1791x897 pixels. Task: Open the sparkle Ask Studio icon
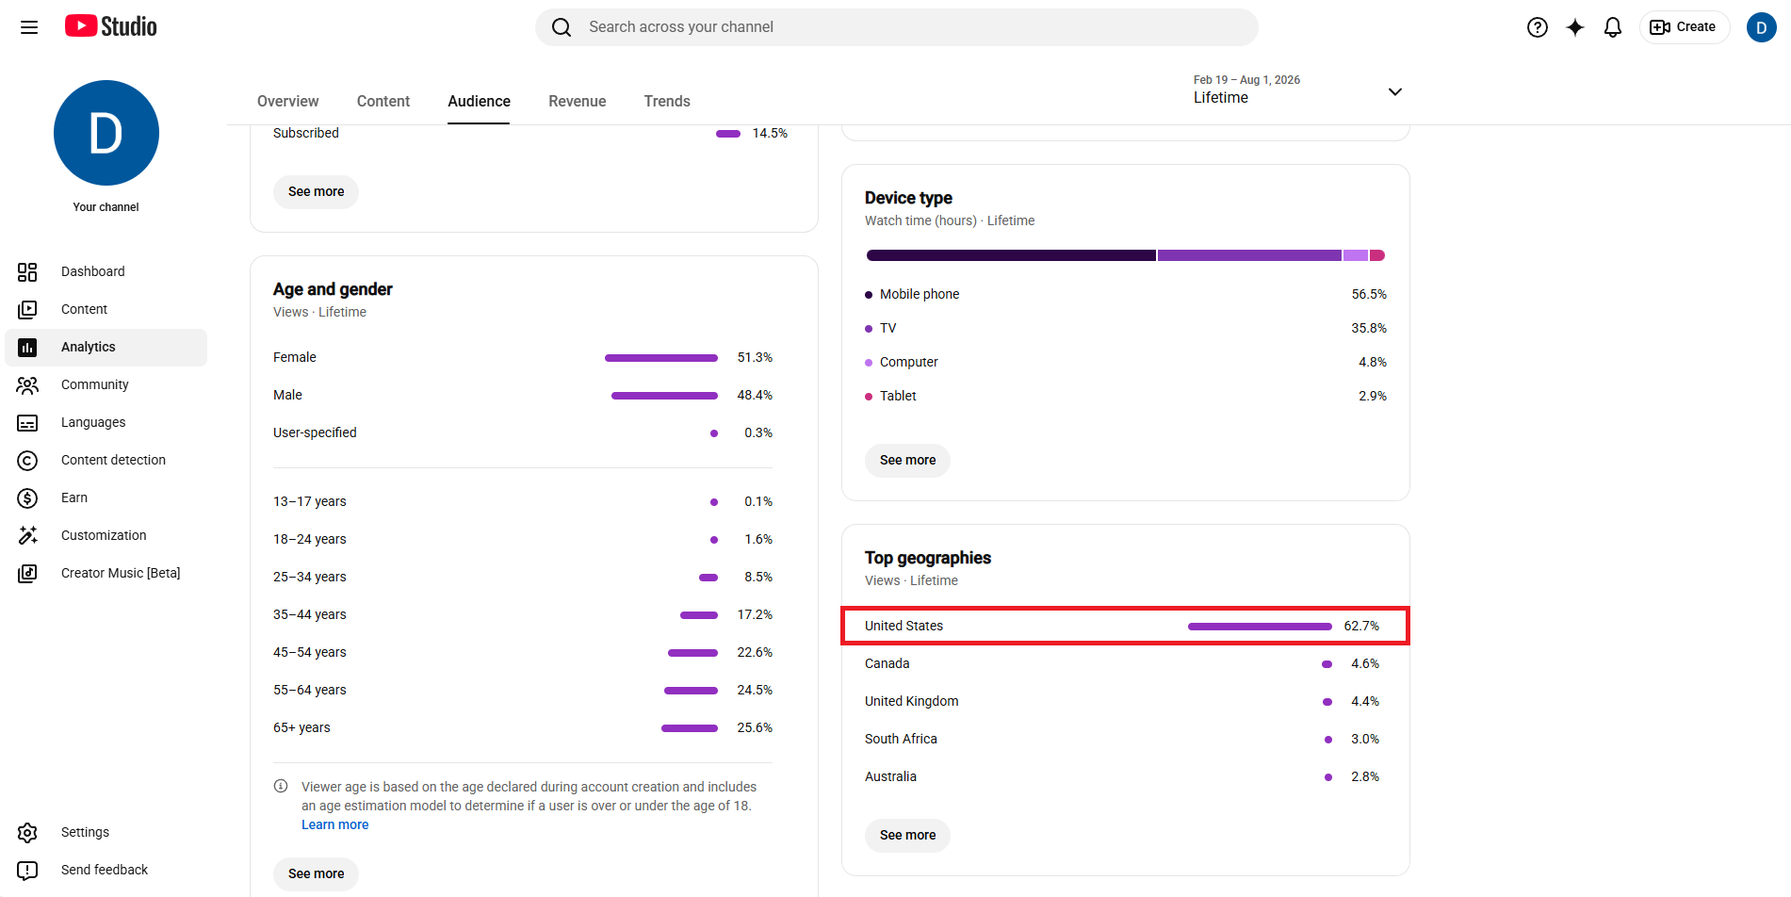(1575, 27)
